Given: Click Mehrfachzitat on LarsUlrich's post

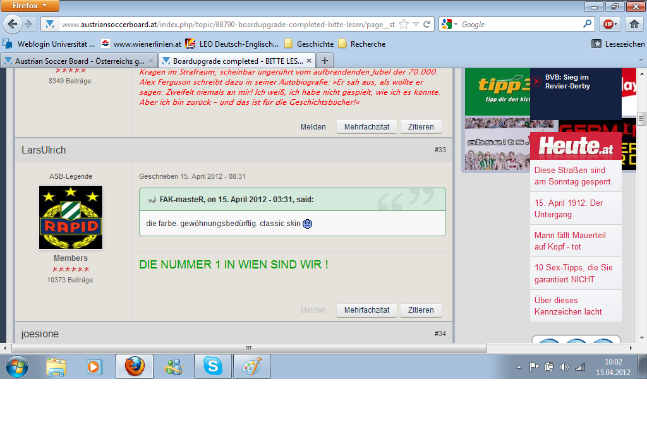Looking at the screenshot, I should (367, 310).
